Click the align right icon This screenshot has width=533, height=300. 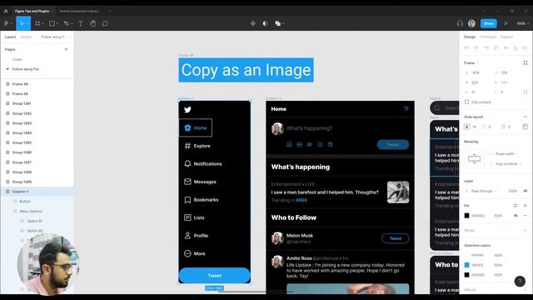[x=486, y=48]
